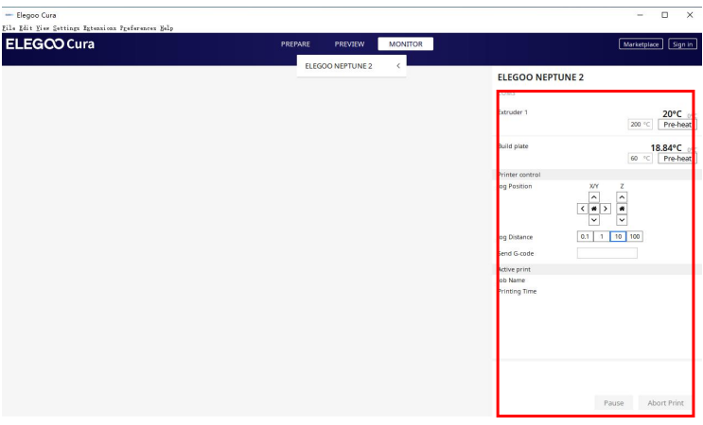Jog the X/Y axis up arrow
703x425 pixels.
pyautogui.click(x=593, y=197)
